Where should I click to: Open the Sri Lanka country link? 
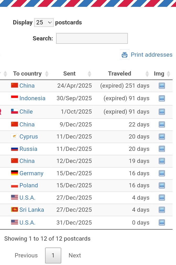(32, 210)
